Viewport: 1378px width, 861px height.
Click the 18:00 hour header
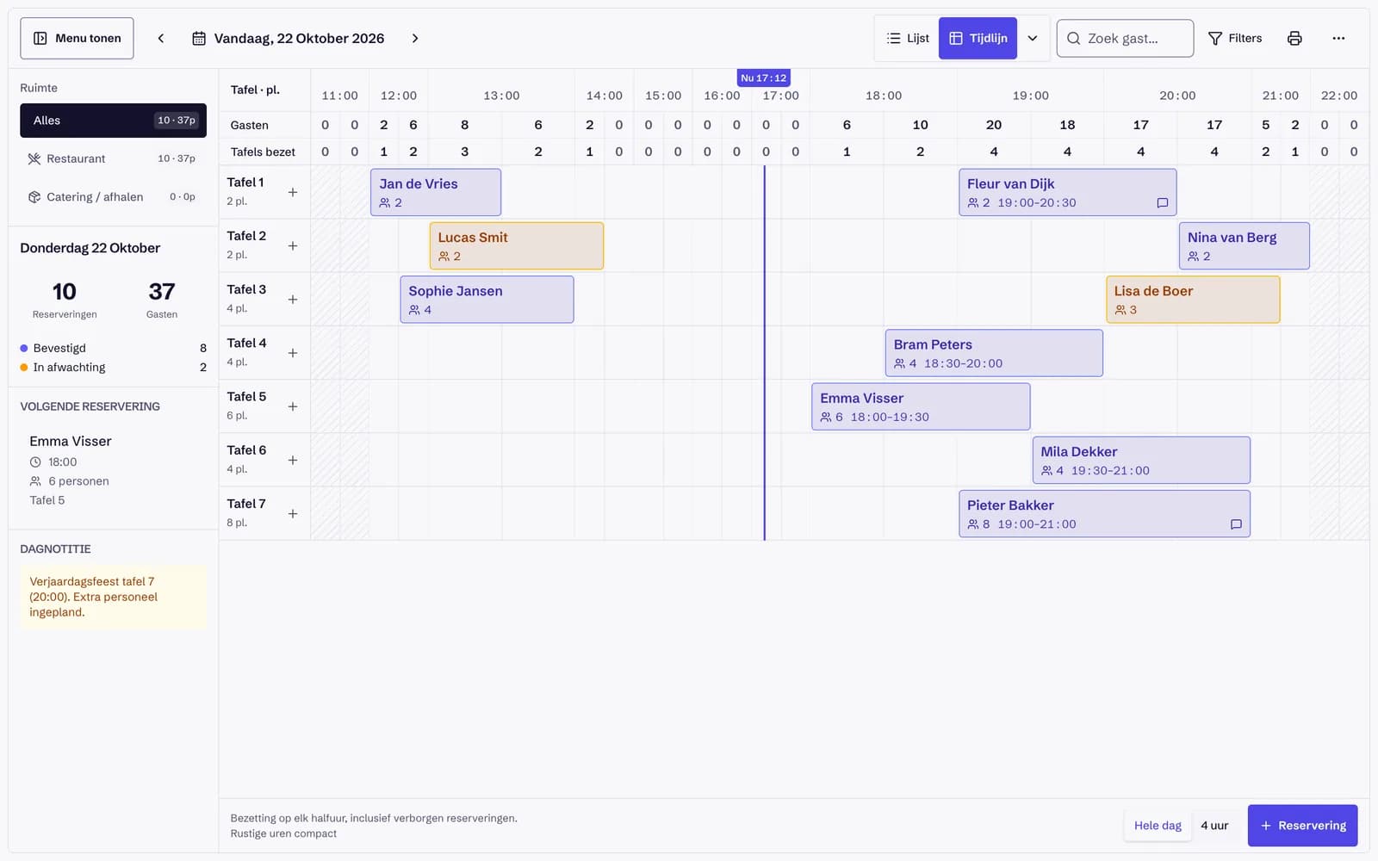(884, 96)
